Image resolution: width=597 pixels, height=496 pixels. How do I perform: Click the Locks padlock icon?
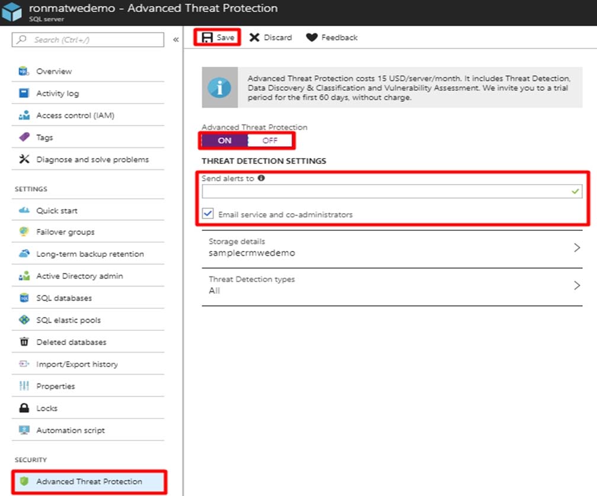(x=24, y=408)
